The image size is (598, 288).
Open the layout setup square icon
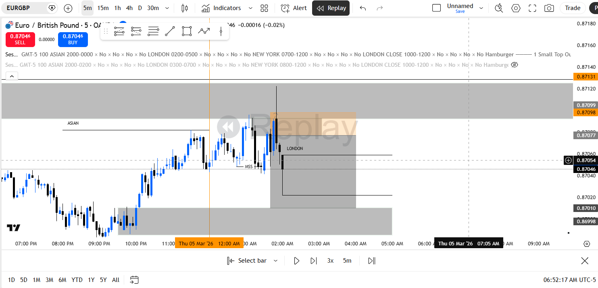(x=436, y=8)
